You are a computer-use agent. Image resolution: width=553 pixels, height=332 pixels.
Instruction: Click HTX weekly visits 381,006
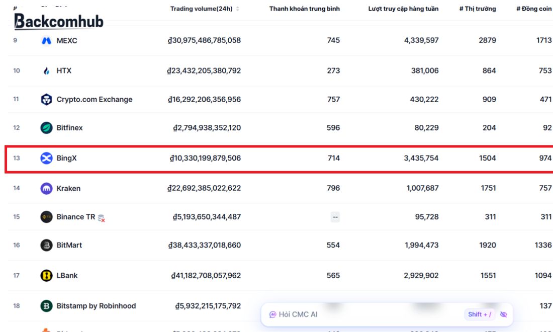point(425,71)
